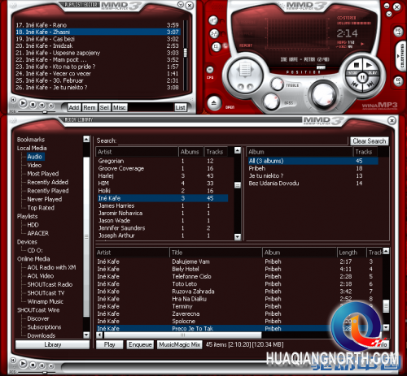Click the Playlist Editor scrollbar thumb
This screenshot has width=407, height=376.
(x=186, y=53)
